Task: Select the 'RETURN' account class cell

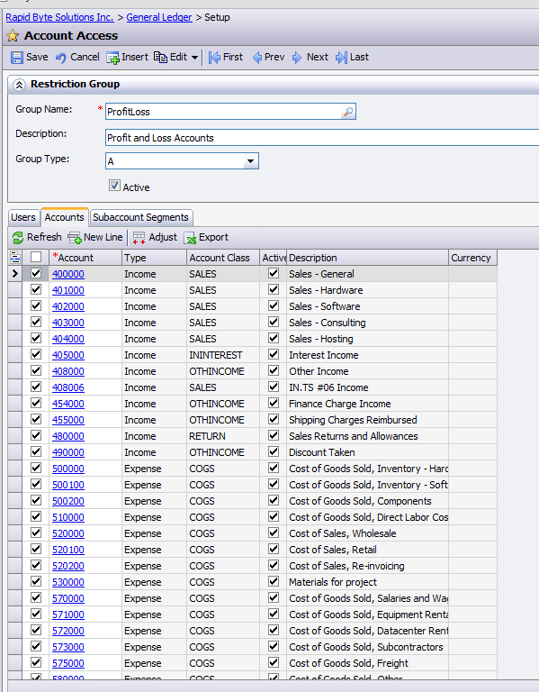Action: pyautogui.click(x=223, y=436)
